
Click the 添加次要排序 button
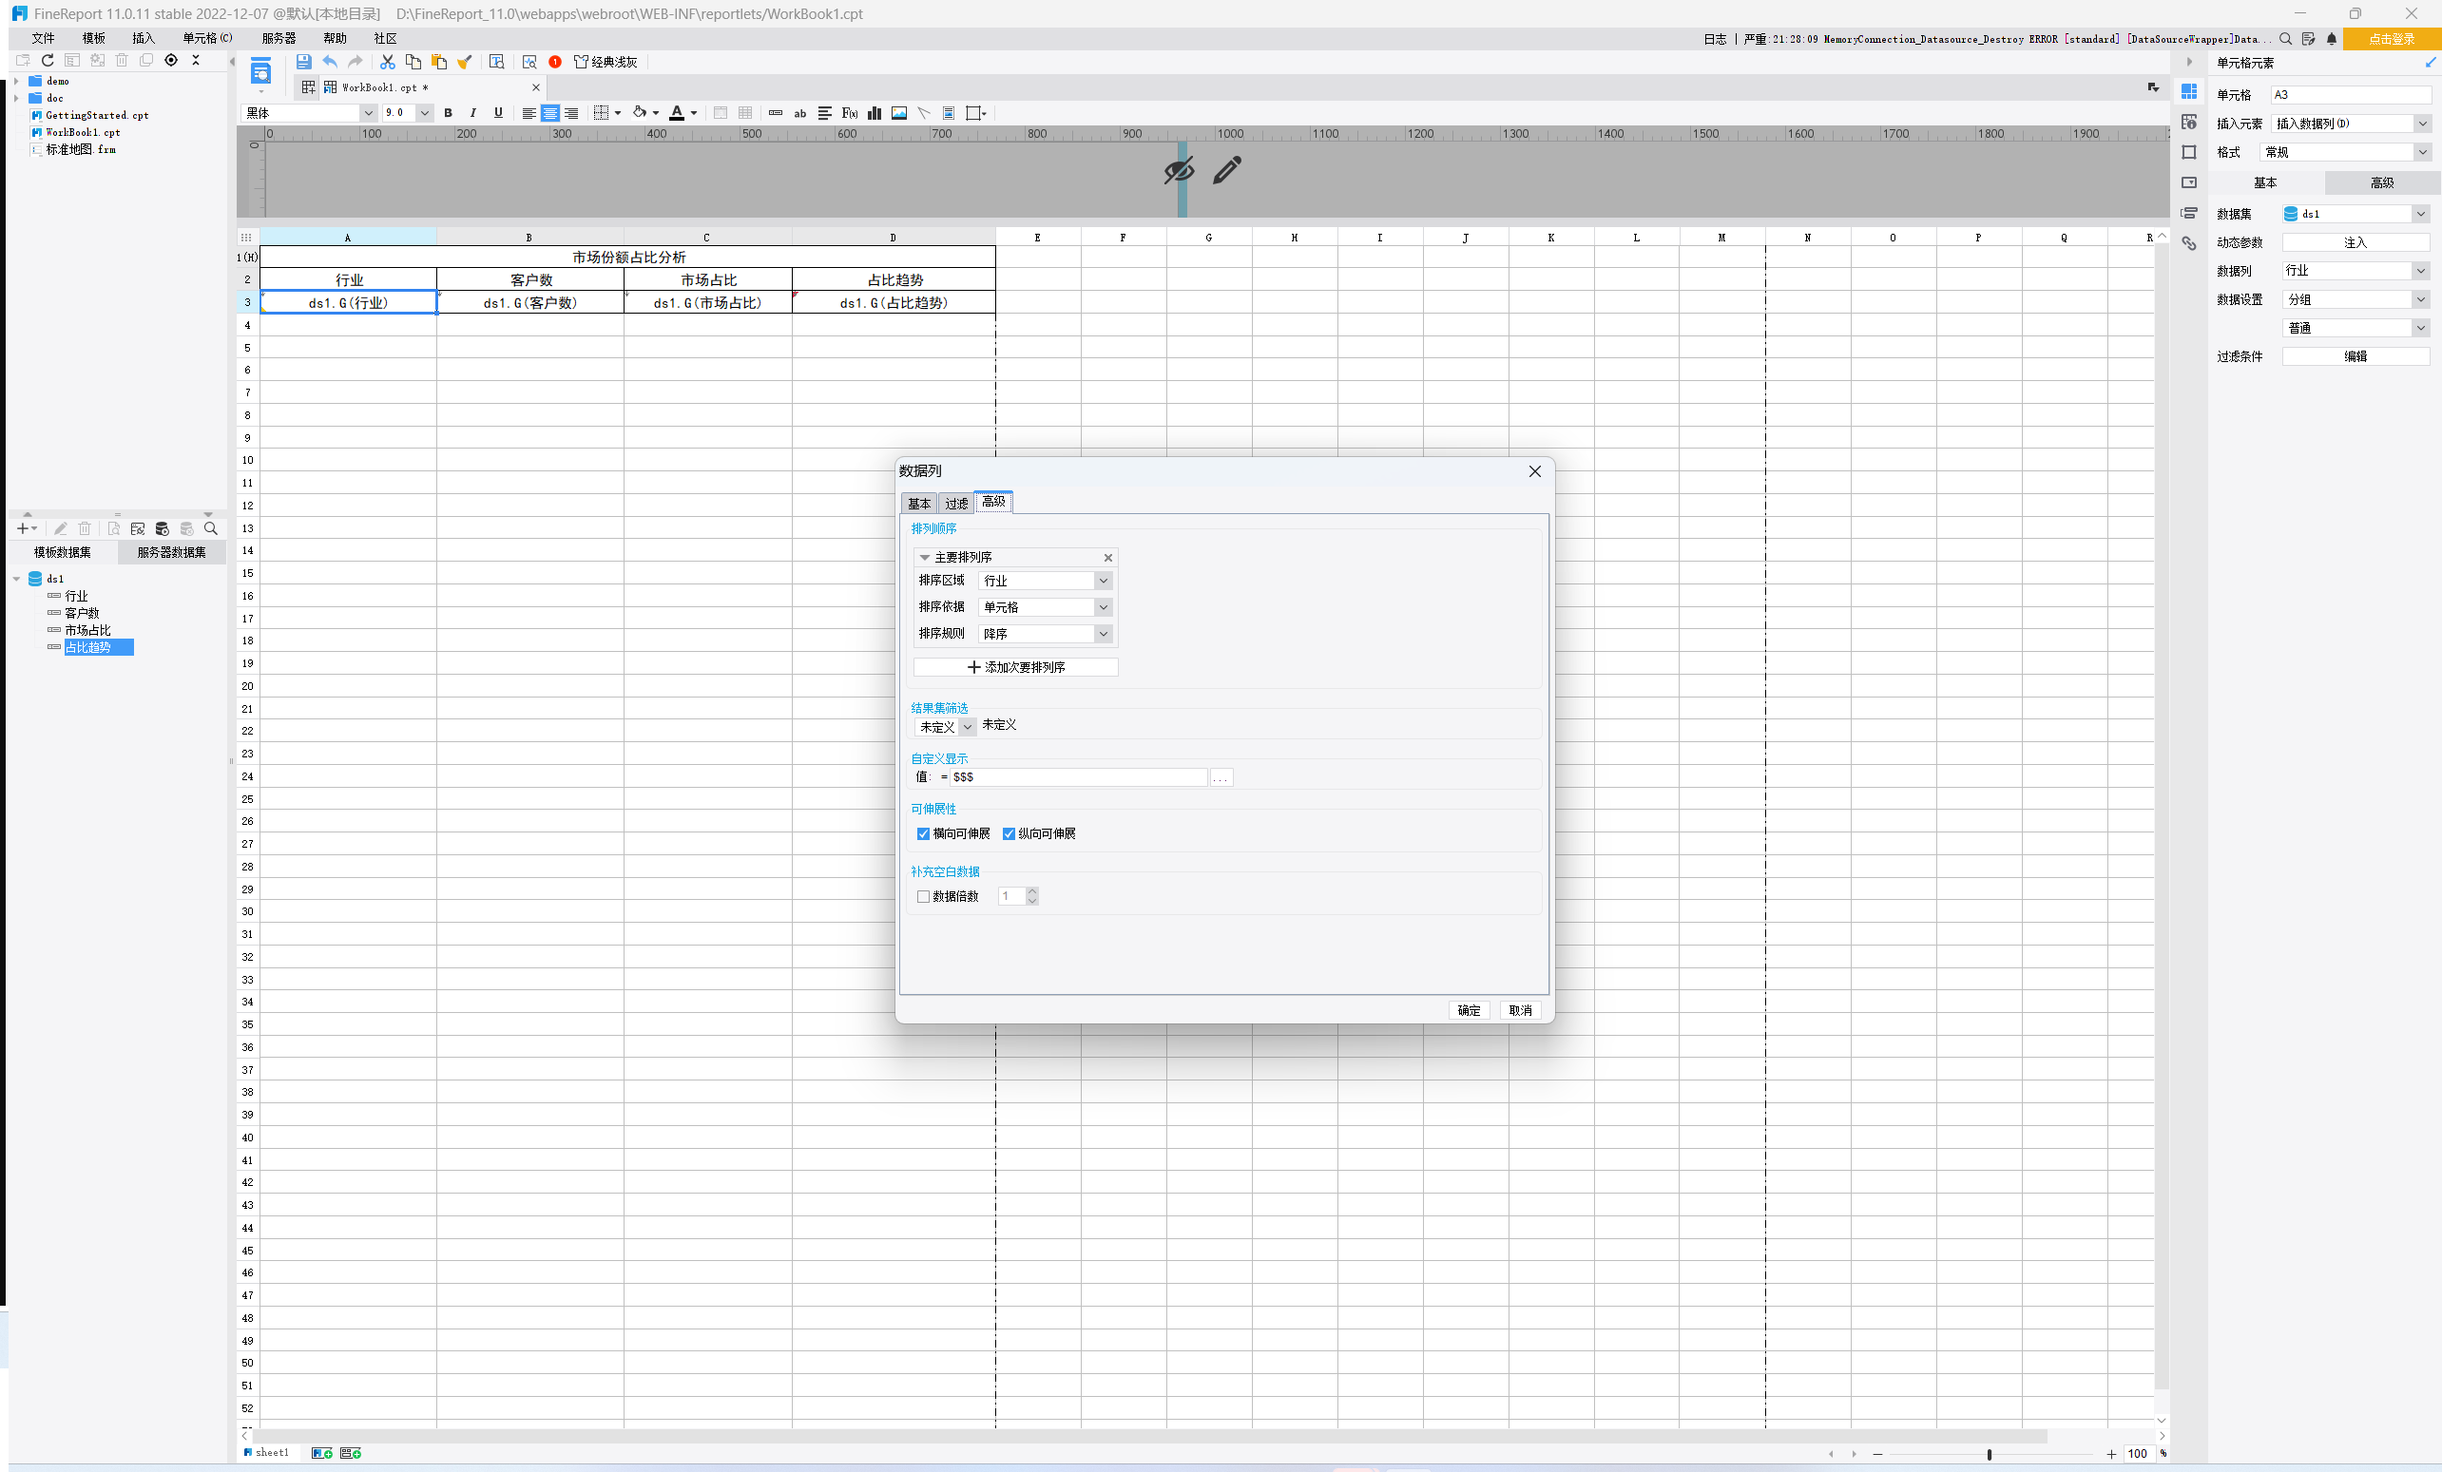coord(1016,668)
